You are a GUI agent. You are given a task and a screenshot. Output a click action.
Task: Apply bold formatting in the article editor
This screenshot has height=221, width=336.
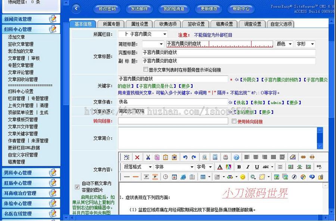(x=239, y=167)
